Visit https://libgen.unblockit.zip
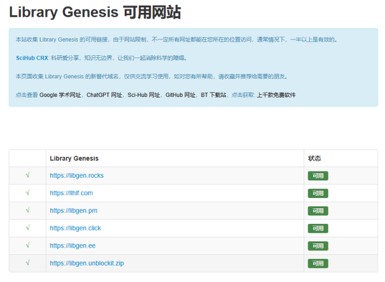 (87, 263)
